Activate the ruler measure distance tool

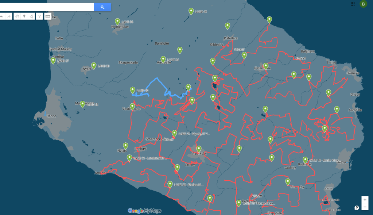point(47,16)
